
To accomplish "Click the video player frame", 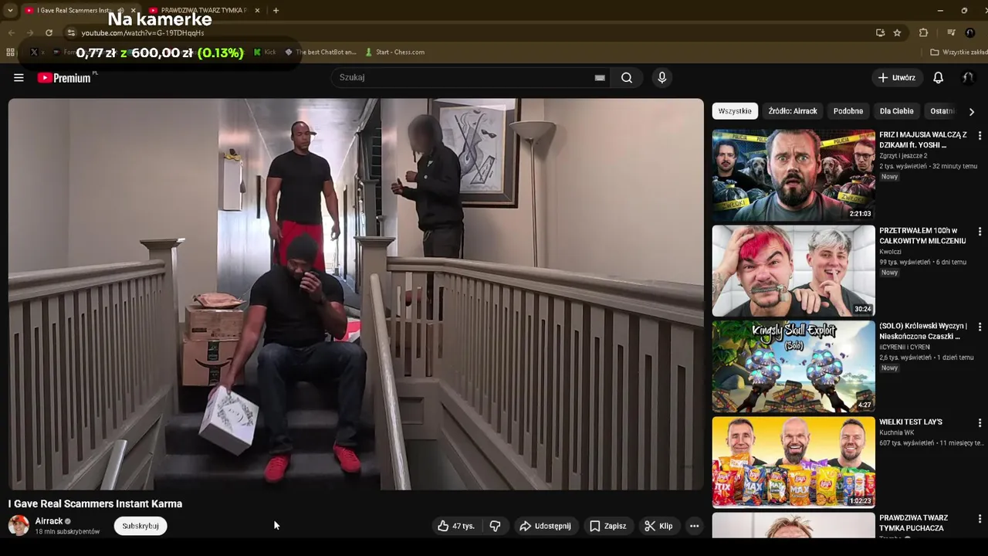I will (356, 294).
